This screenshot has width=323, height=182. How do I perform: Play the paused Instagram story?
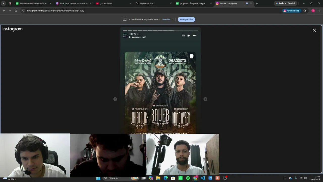[189, 36]
